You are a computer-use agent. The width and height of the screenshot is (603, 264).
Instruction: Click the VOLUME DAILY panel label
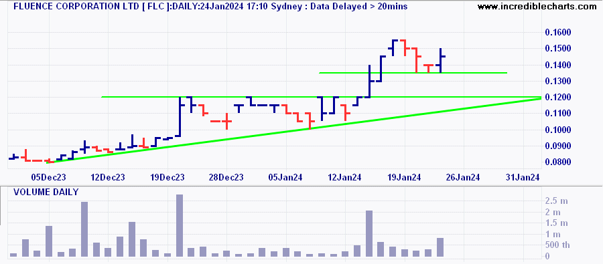point(46,192)
